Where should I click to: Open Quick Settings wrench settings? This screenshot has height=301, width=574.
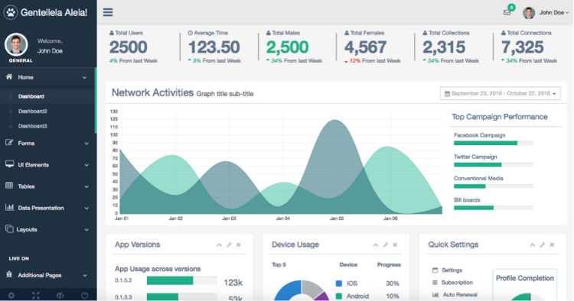tap(543, 244)
